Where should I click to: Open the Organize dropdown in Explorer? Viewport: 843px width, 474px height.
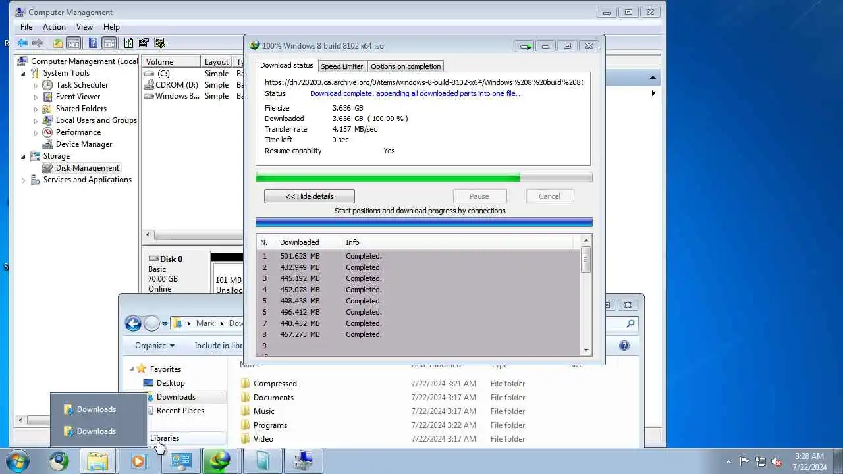tap(155, 346)
